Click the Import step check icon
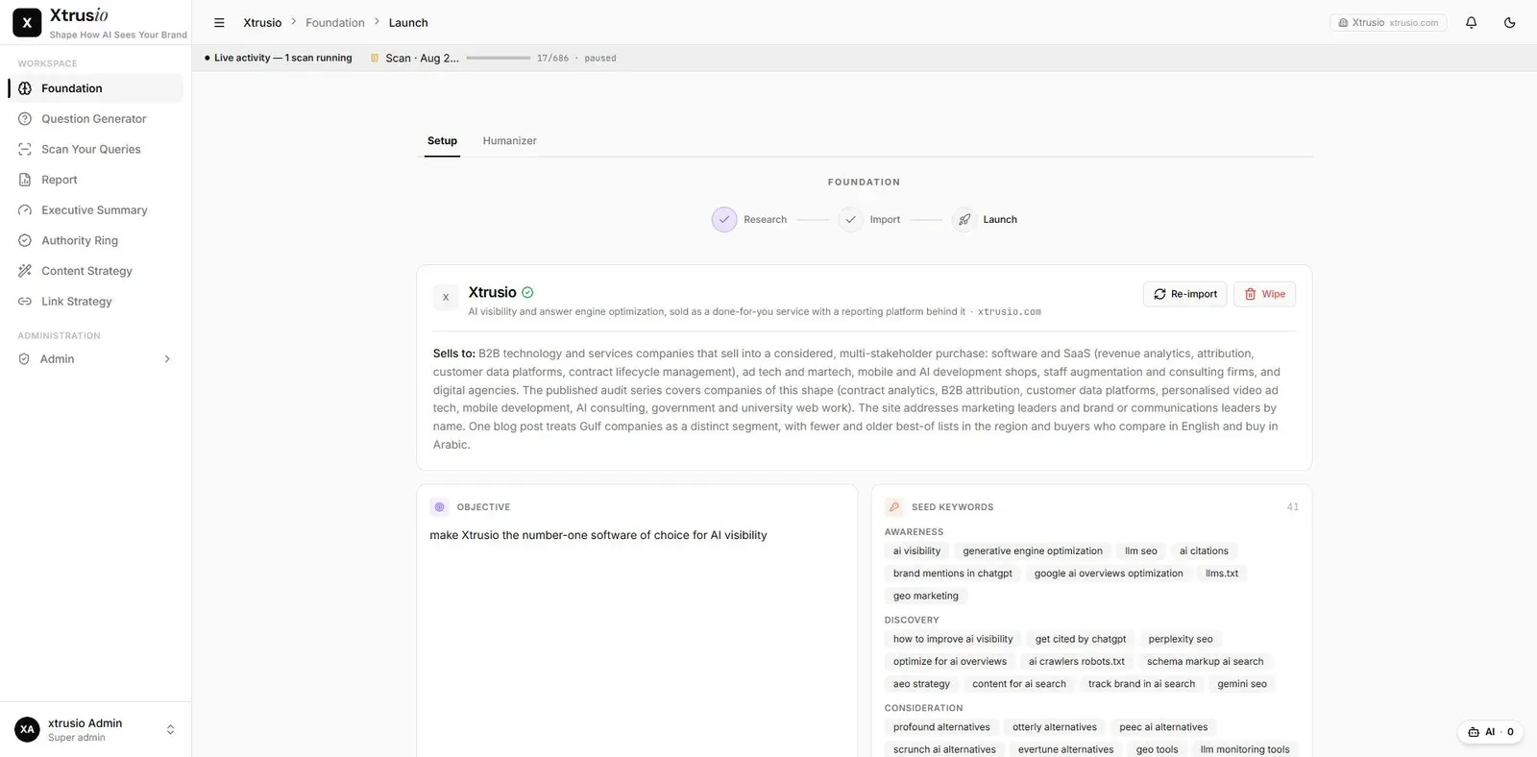 (x=850, y=220)
